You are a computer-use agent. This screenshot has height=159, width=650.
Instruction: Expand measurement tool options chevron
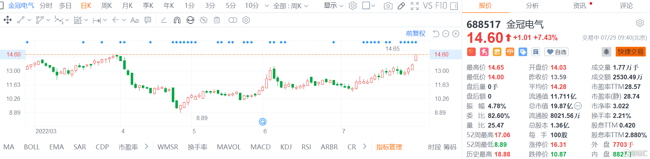pos(86,20)
